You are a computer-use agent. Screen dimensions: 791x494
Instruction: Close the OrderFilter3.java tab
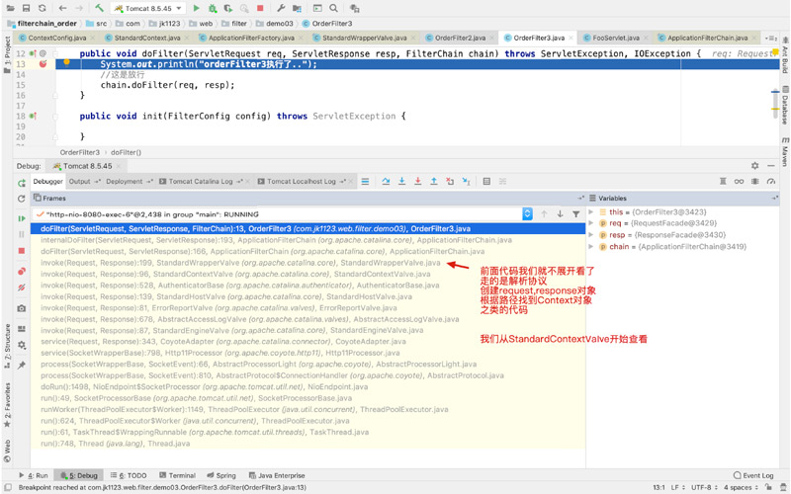point(571,38)
